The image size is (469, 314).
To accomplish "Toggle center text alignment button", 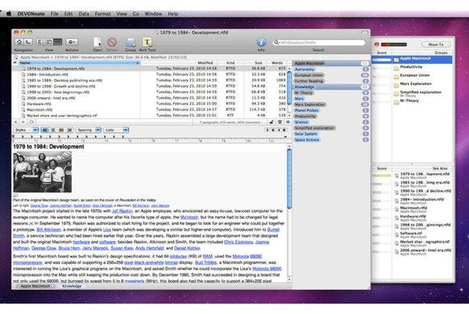I will click(x=53, y=130).
